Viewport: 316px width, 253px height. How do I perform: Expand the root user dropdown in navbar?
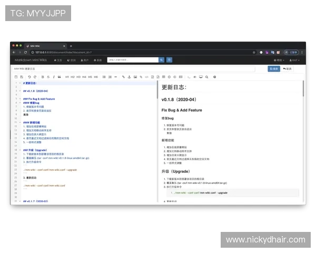(x=294, y=60)
